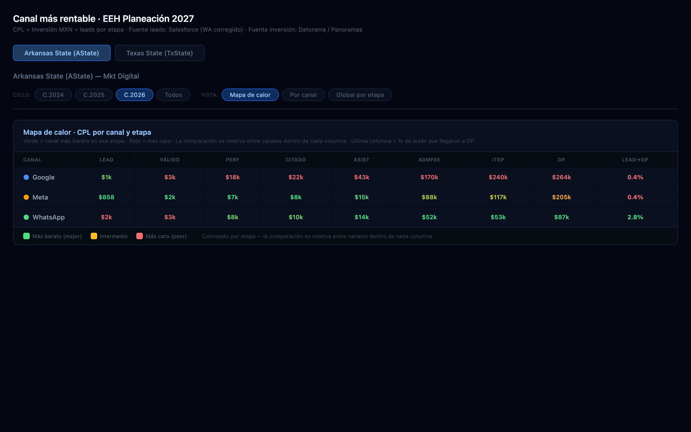Click the yellow 'Intermedio' legend swatch
Image resolution: width=691 pixels, height=432 pixels.
[94, 236]
